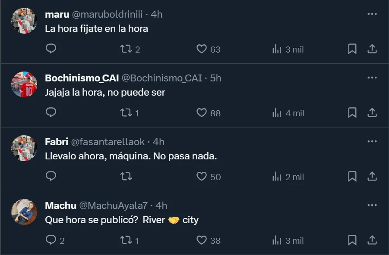This screenshot has width=389, height=255.
Task: Retweet Fabri's 'Llevalo ahora' tweet
Action: (x=126, y=177)
